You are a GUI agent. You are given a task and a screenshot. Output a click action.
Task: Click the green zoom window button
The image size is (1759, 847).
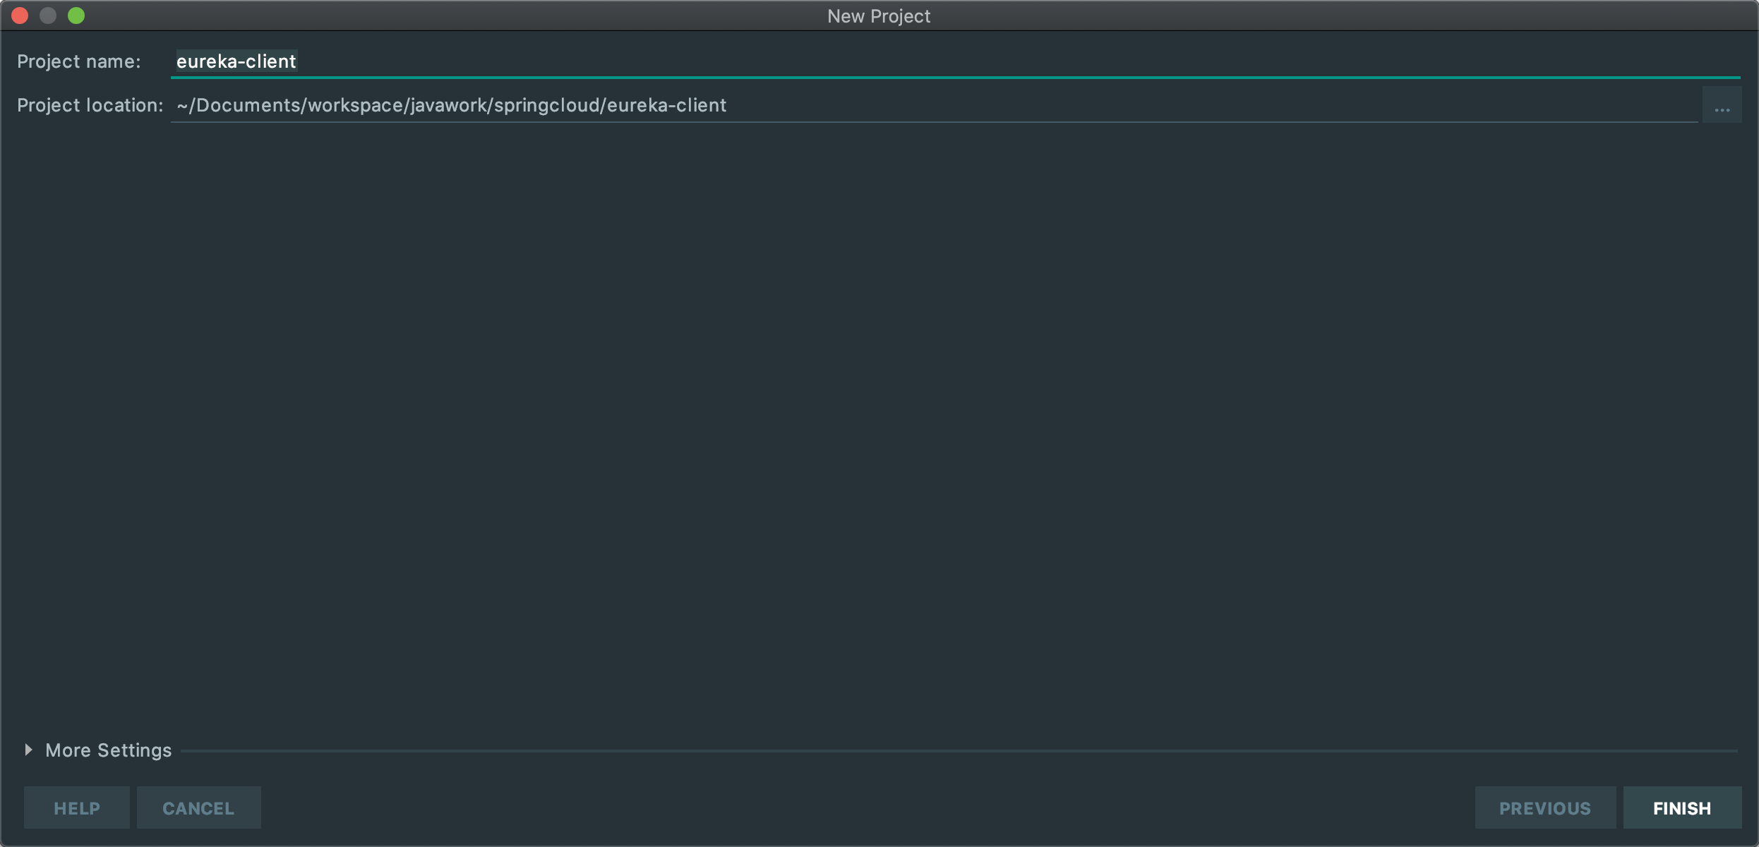76,16
